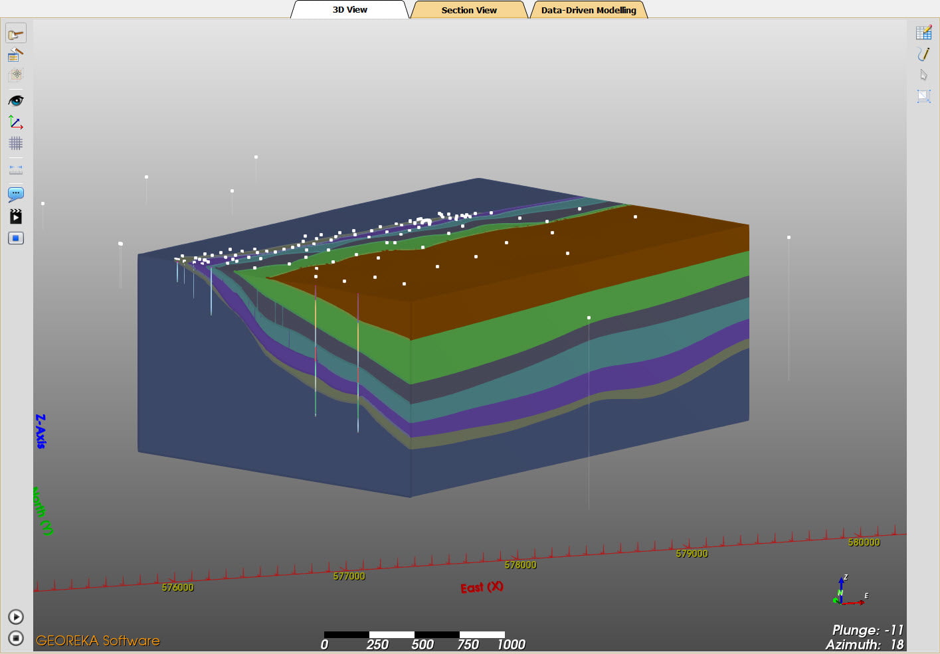Open the Data-Driven Modelling tab
Viewport: 940px width, 654px height.
pyautogui.click(x=589, y=10)
